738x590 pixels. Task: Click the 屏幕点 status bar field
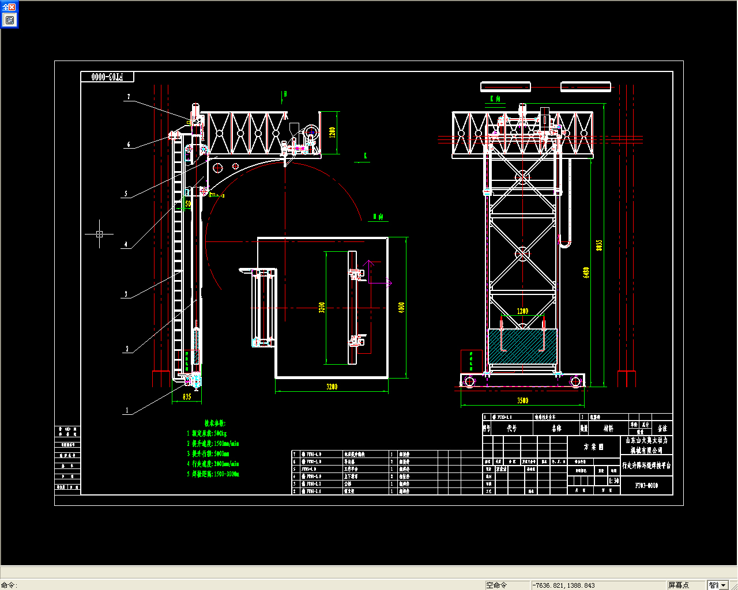tap(686, 585)
